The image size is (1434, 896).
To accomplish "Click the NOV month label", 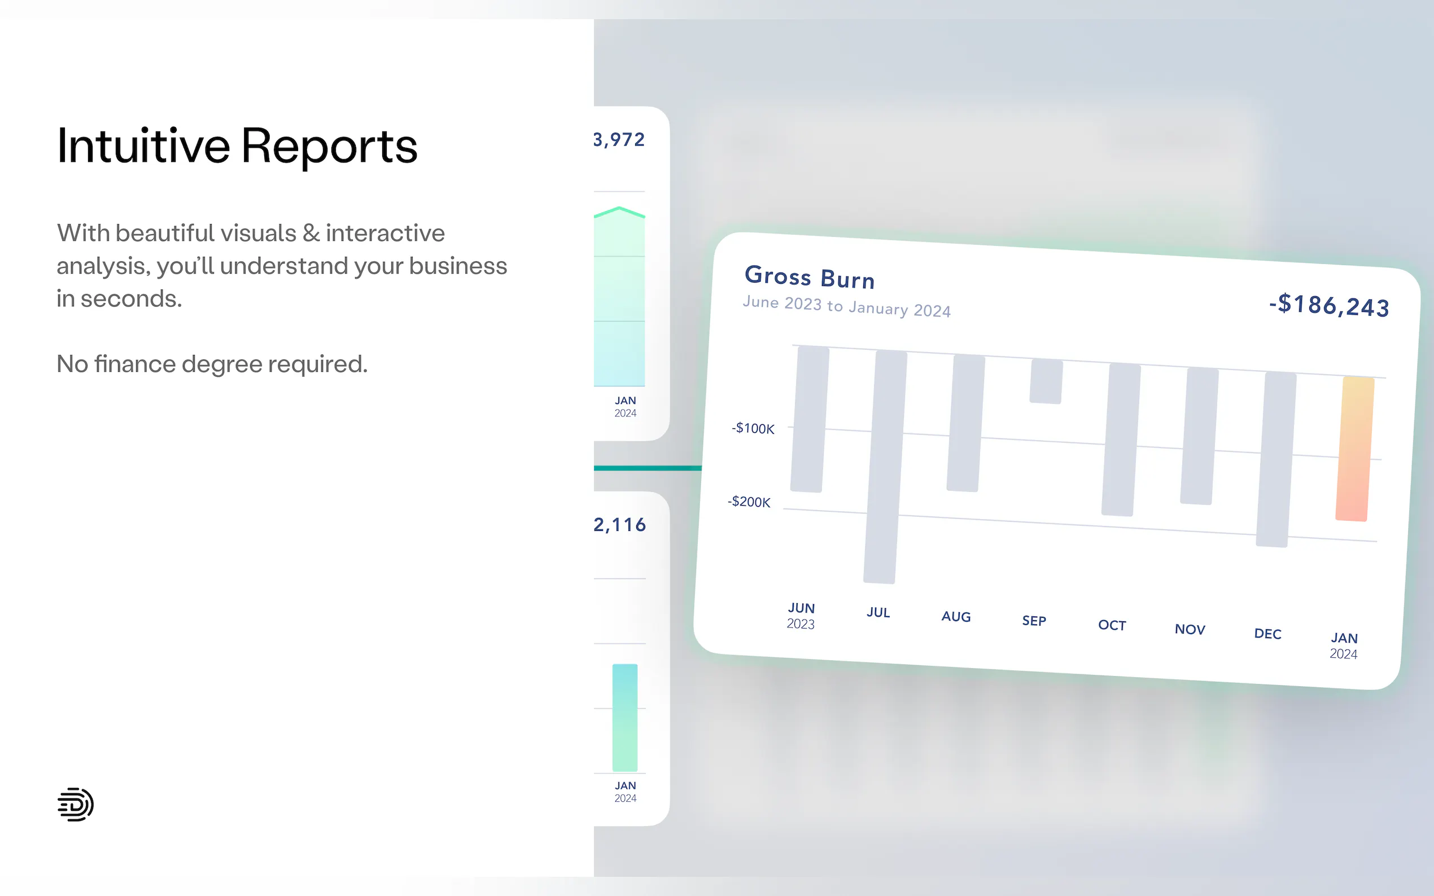I will coord(1190,629).
